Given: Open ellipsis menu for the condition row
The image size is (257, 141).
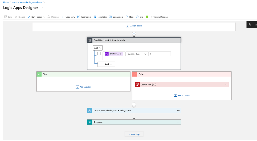Looking at the screenshot, I should pos(174,54).
